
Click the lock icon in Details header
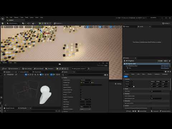click(169, 61)
